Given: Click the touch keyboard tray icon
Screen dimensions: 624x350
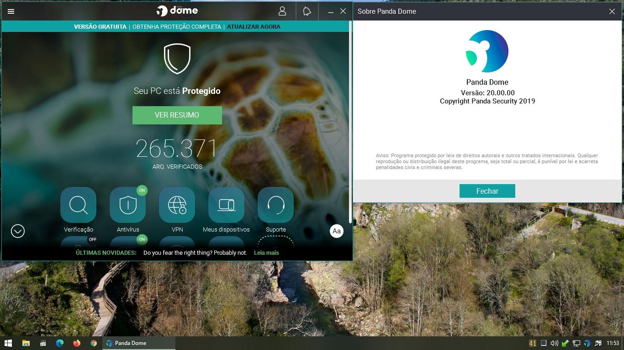Looking at the screenshot, I should (x=544, y=343).
